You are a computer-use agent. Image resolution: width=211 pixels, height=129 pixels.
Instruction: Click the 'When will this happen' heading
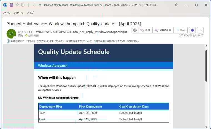click(x=57, y=78)
